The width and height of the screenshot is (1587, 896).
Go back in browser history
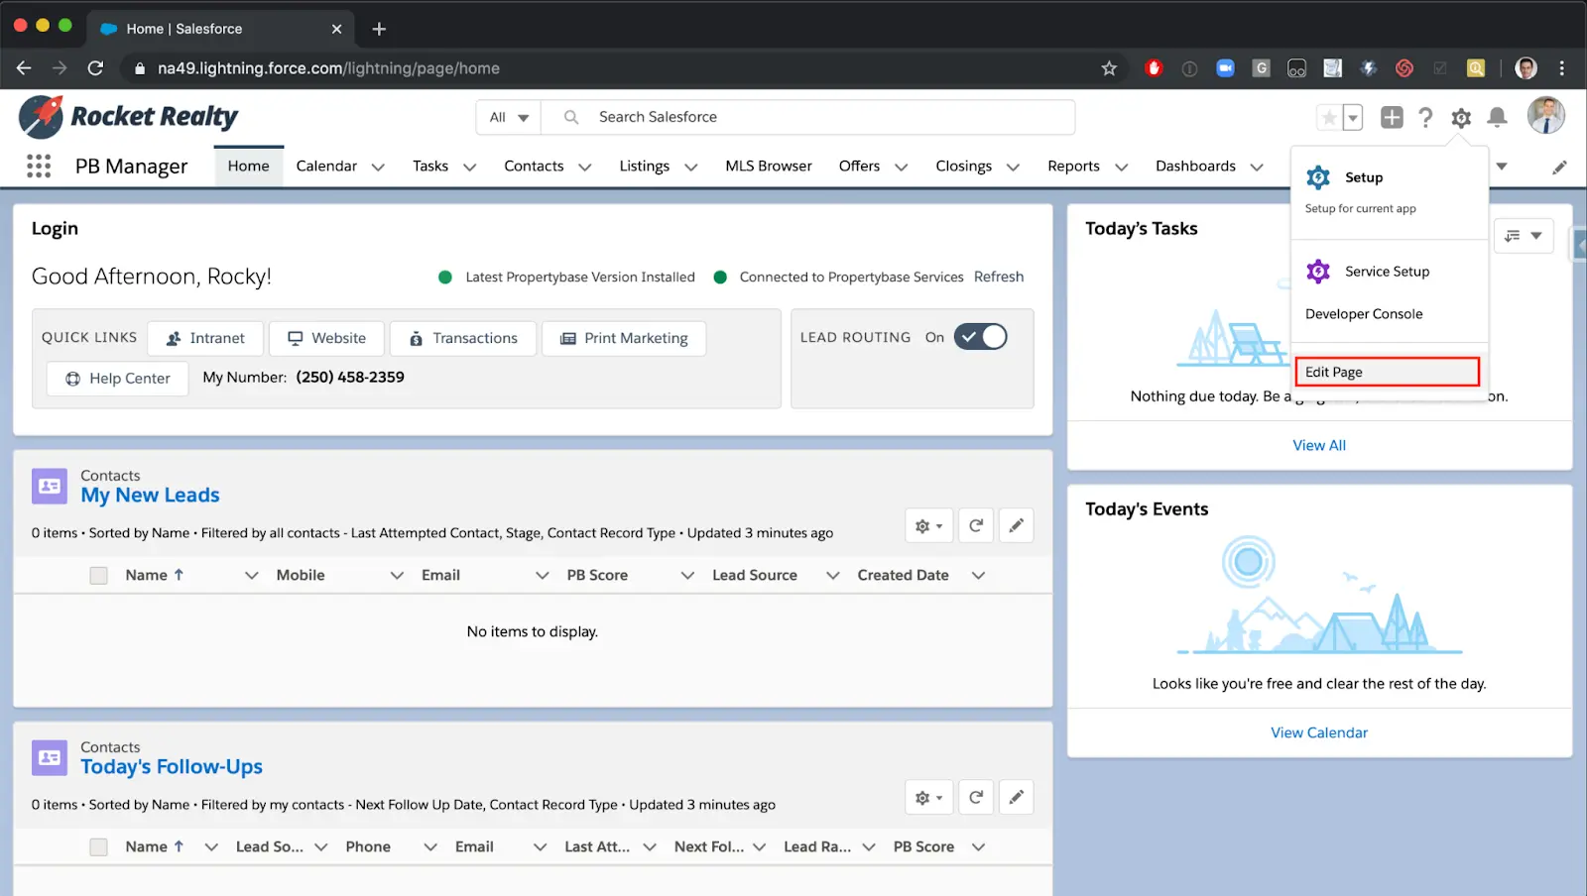pyautogui.click(x=24, y=68)
